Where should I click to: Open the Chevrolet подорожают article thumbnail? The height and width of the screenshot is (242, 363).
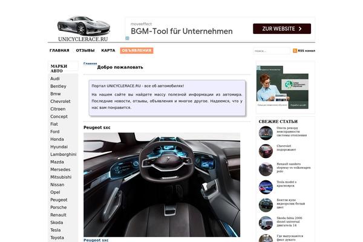266,151
